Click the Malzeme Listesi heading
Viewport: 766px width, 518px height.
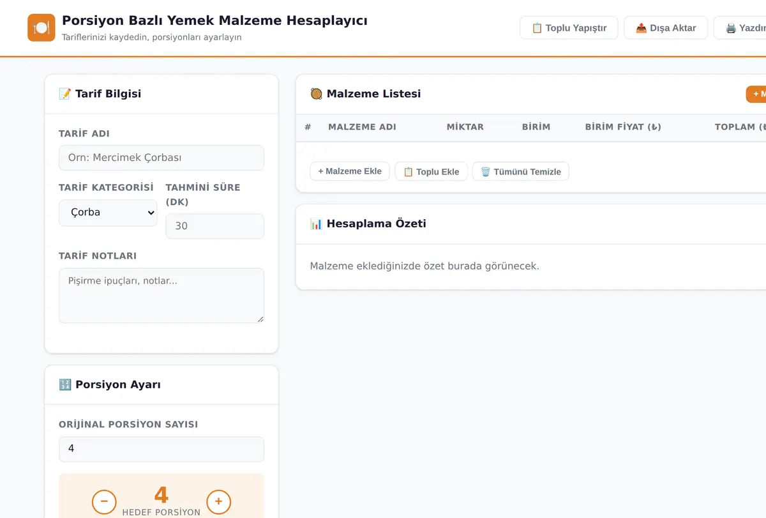pos(366,94)
